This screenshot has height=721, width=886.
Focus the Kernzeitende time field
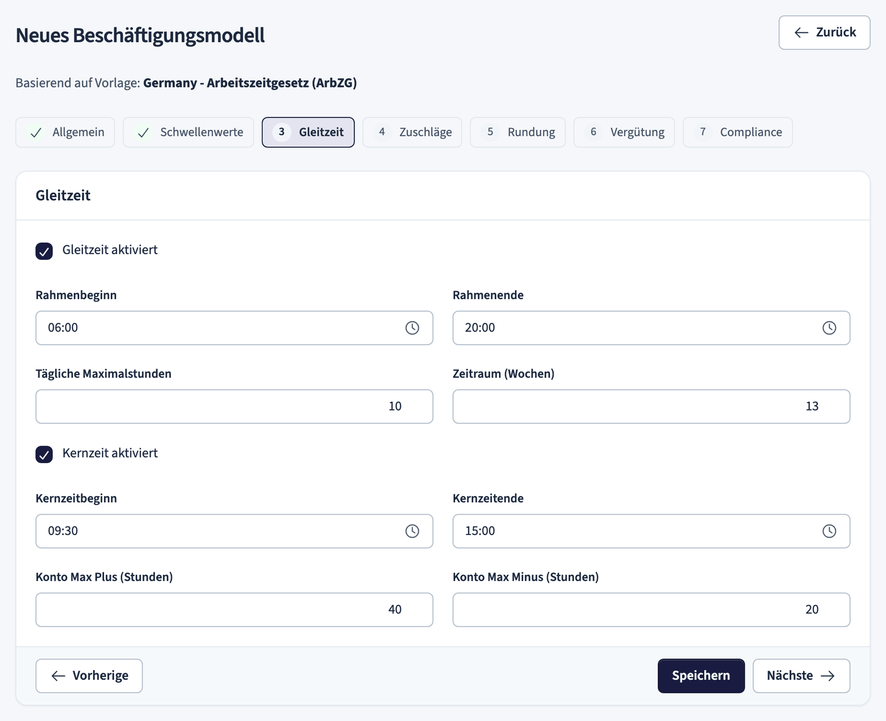651,531
